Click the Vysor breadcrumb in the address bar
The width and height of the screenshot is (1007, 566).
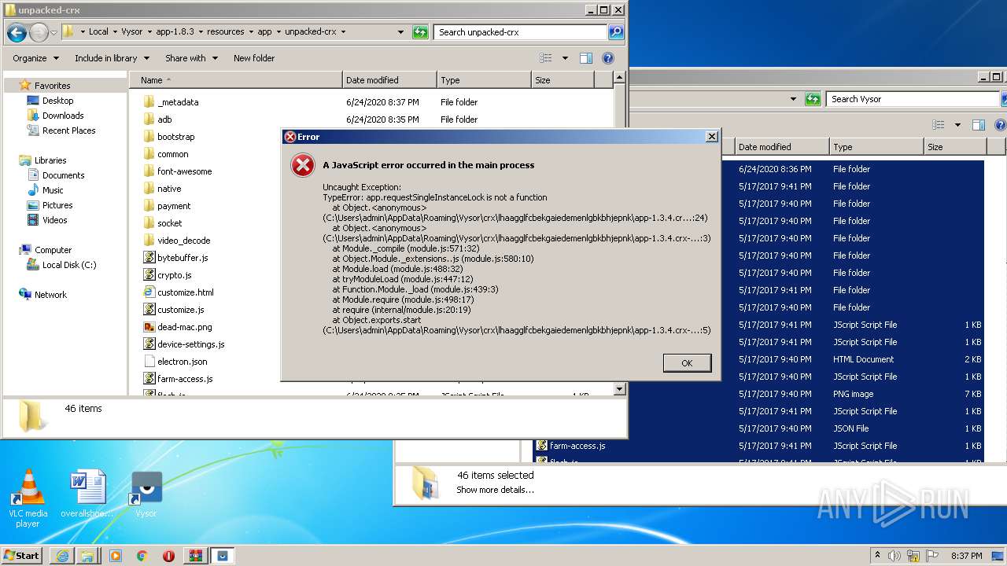tap(132, 32)
